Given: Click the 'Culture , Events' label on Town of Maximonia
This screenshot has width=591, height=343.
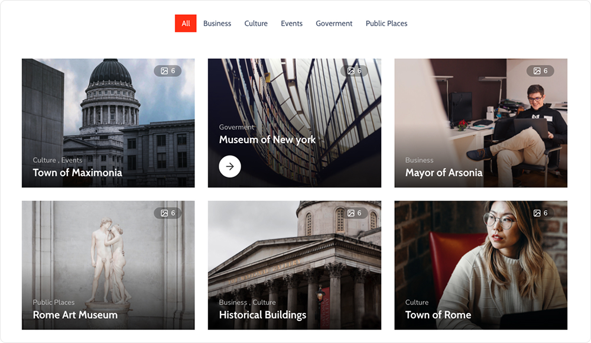Looking at the screenshot, I should [57, 160].
